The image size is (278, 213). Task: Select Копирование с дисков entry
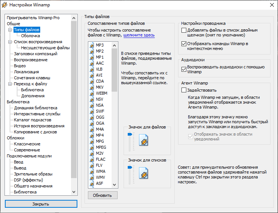point(35,132)
